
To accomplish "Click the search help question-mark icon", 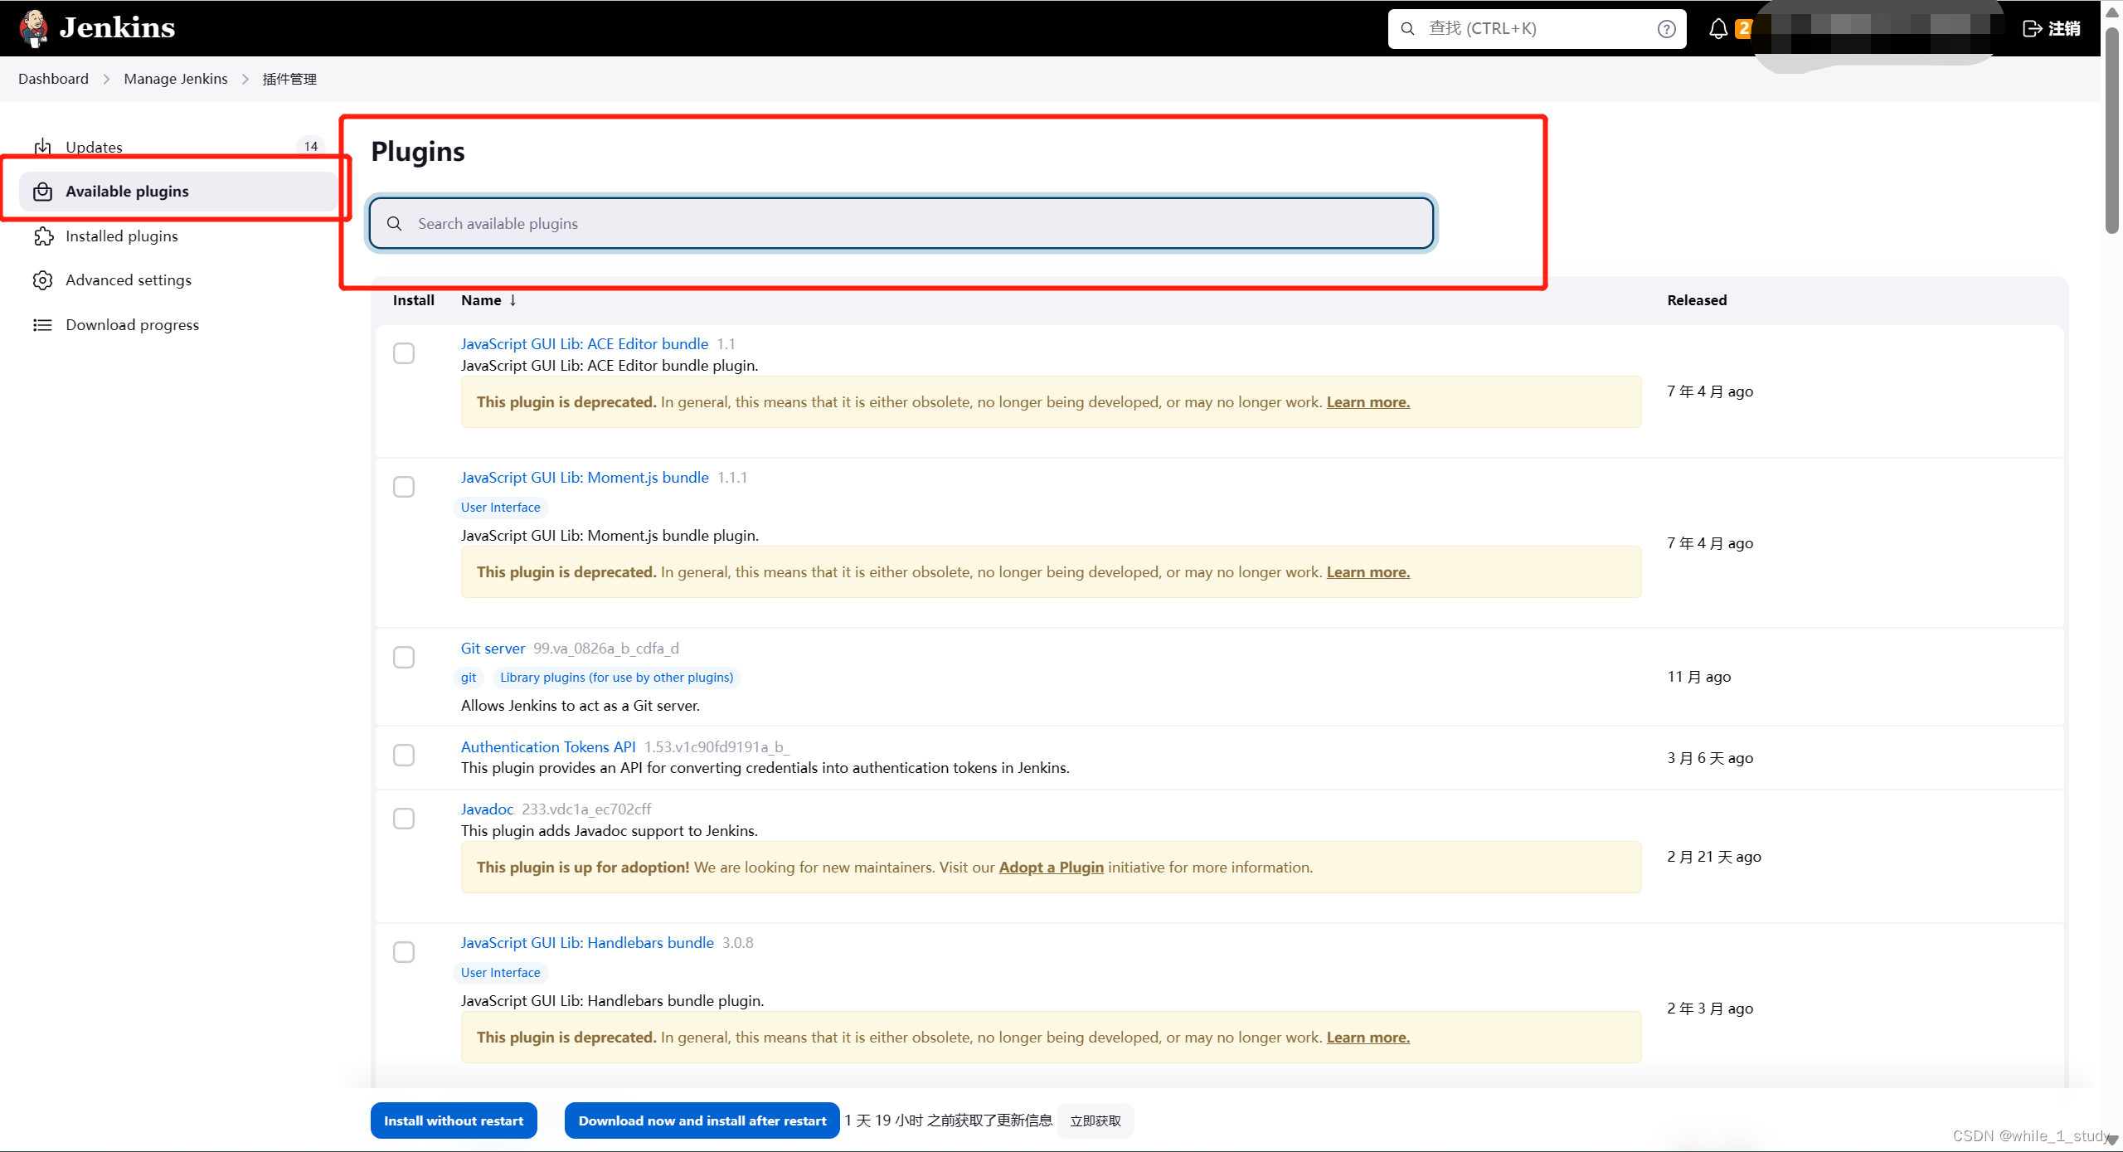I will coord(1666,29).
